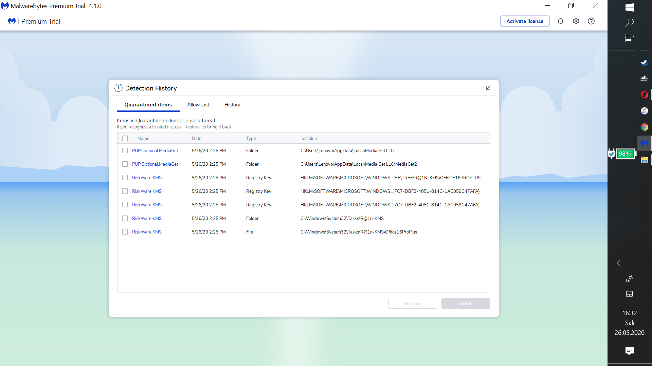Viewport: 652px width, 366px height.
Task: Click the Malwarebytes logo beside Premium Trial
Action: [12, 21]
